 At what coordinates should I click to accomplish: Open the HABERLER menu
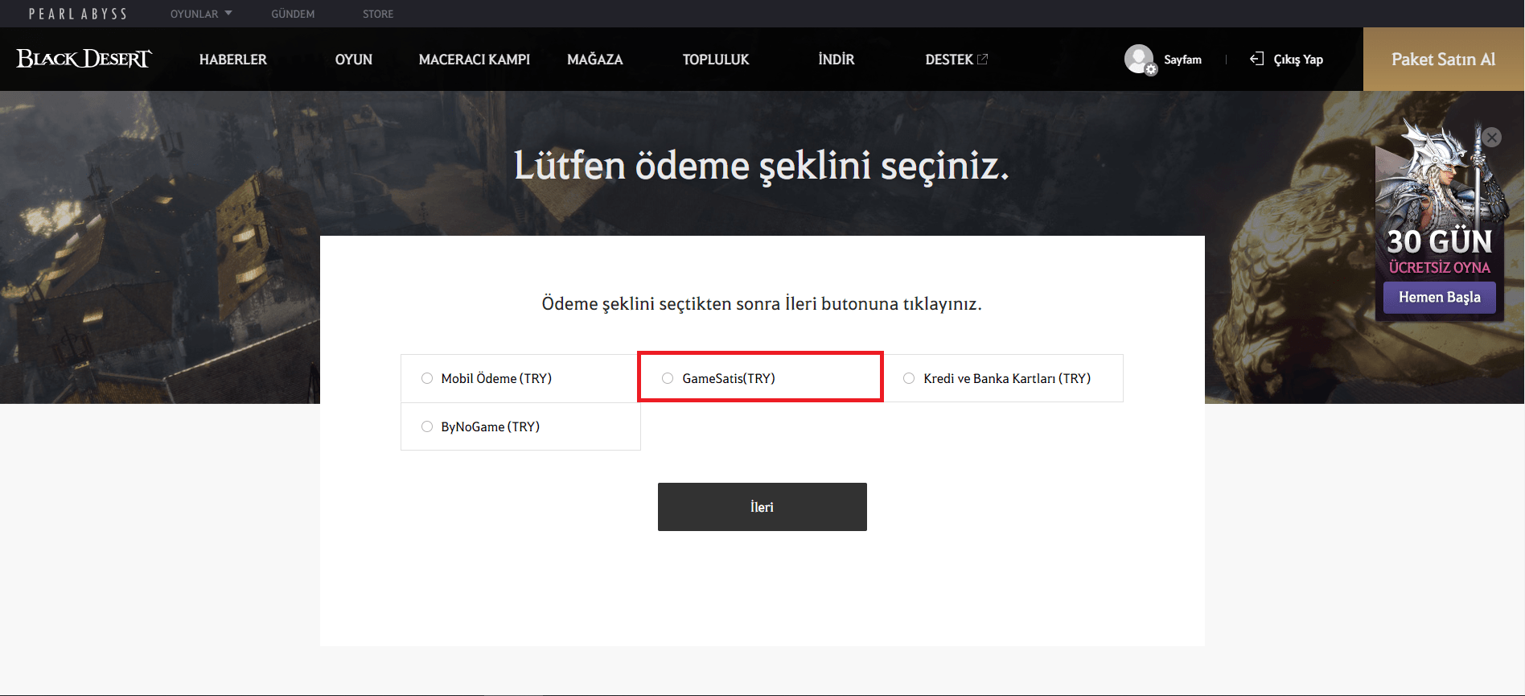(233, 60)
